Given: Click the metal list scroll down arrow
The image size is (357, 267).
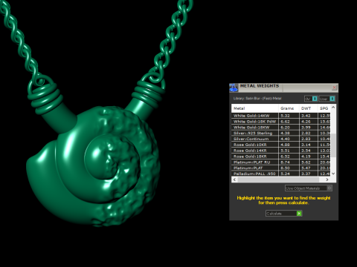Looking at the screenshot, I should pyautogui.click(x=333, y=174).
